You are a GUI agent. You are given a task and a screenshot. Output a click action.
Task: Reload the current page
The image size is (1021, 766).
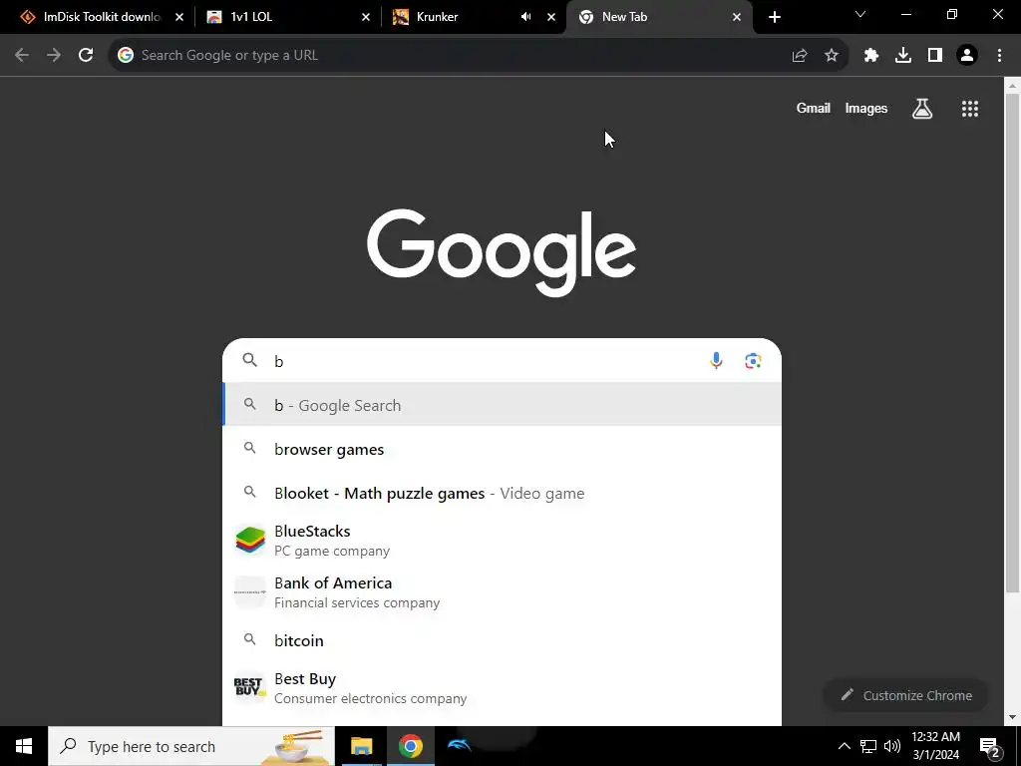(x=86, y=56)
